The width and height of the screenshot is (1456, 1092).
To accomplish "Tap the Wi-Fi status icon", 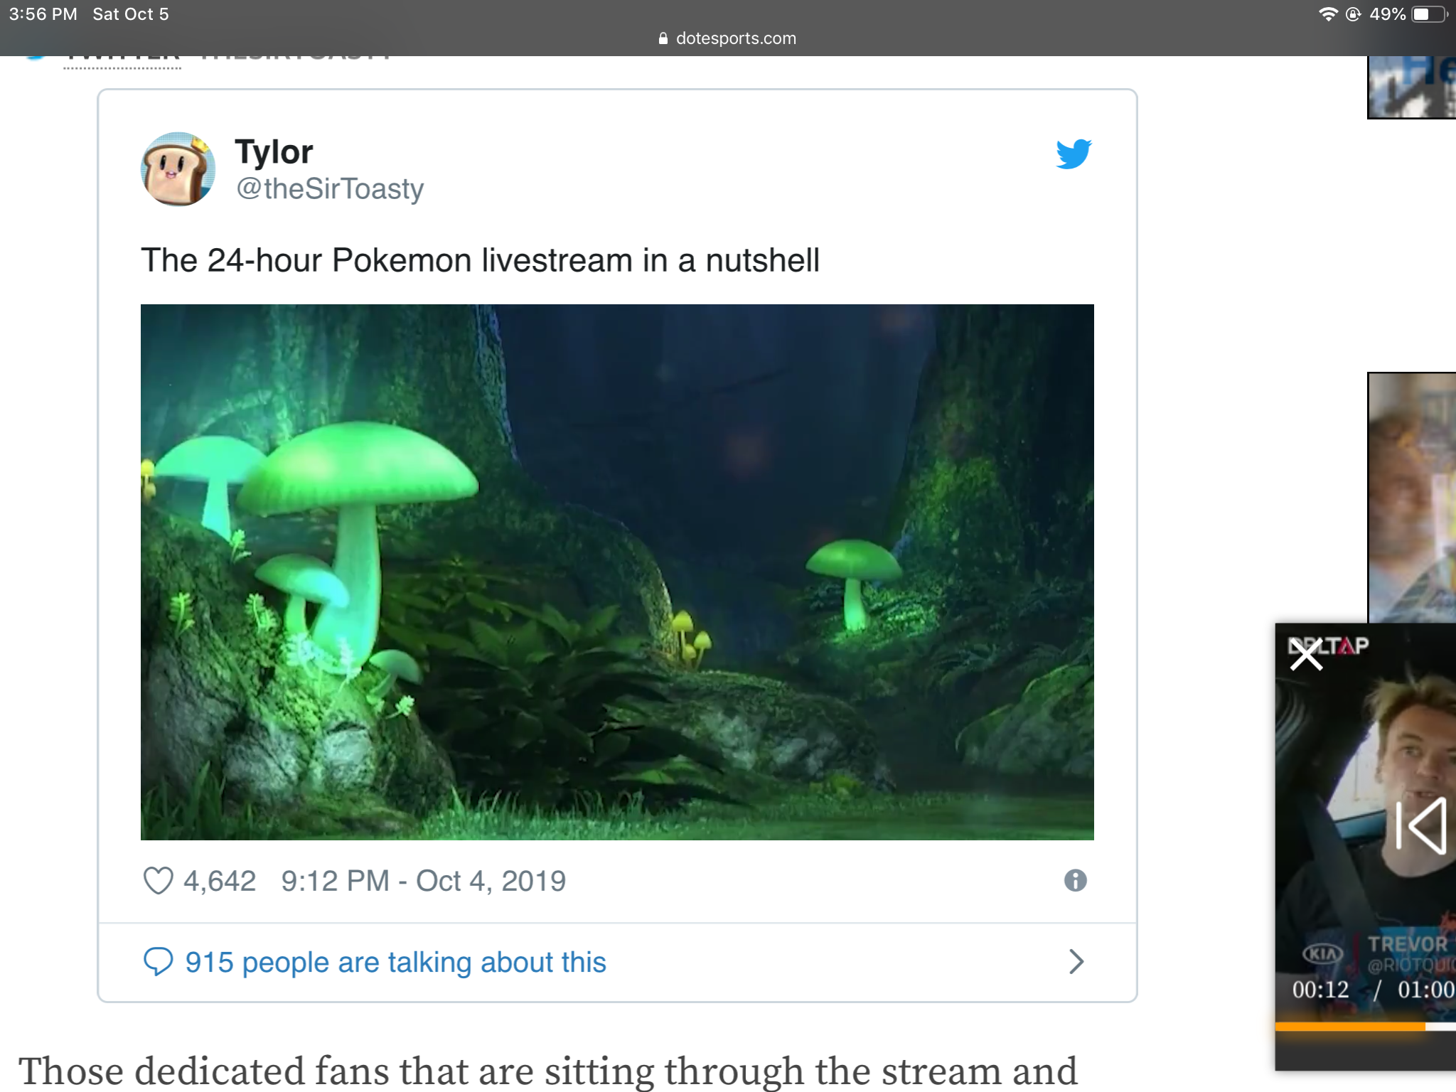I will pos(1327,14).
